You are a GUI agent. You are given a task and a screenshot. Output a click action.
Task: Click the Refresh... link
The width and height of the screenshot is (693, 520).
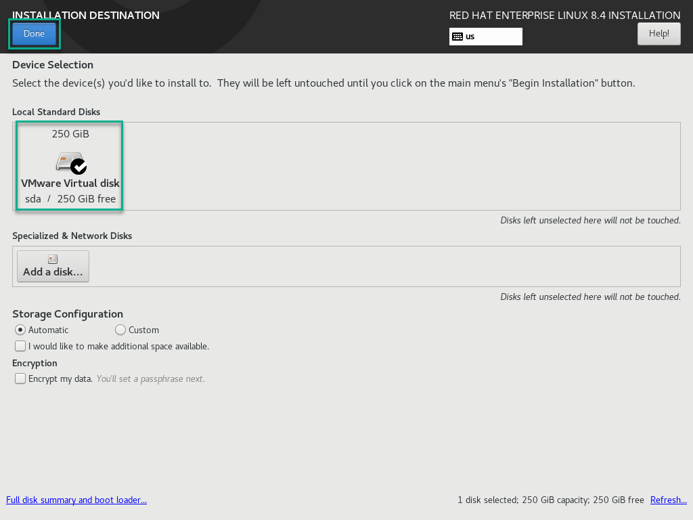click(668, 500)
